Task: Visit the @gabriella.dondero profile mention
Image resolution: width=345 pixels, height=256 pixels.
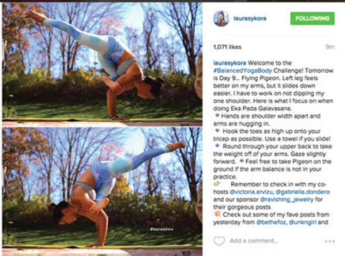Action: (x=302, y=192)
